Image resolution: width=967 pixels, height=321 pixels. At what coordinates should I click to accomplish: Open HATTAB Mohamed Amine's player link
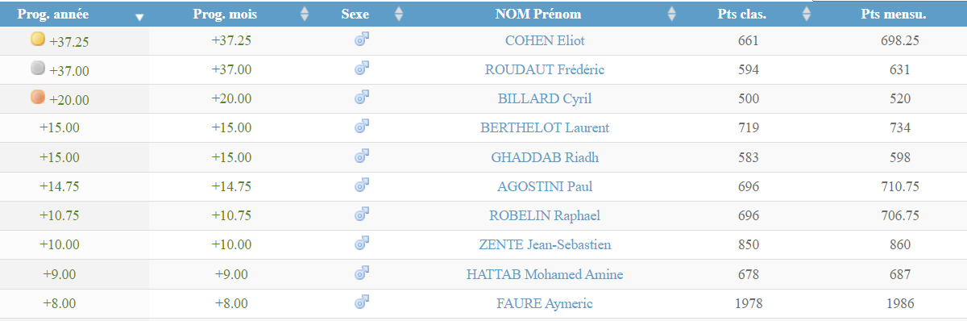545,274
